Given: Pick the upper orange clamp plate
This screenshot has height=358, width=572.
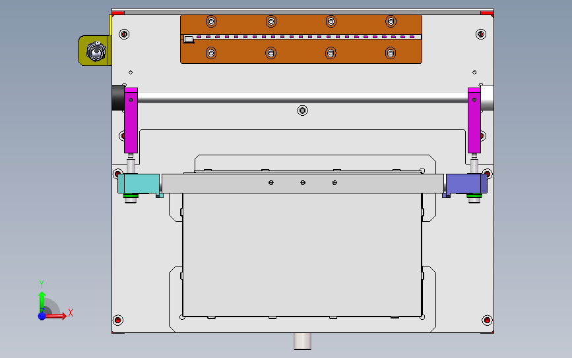Looking at the screenshot, I should tap(302, 25).
